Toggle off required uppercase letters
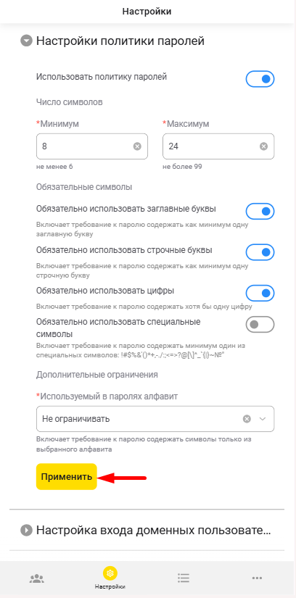The height and width of the screenshot is (598, 296). pos(260,211)
